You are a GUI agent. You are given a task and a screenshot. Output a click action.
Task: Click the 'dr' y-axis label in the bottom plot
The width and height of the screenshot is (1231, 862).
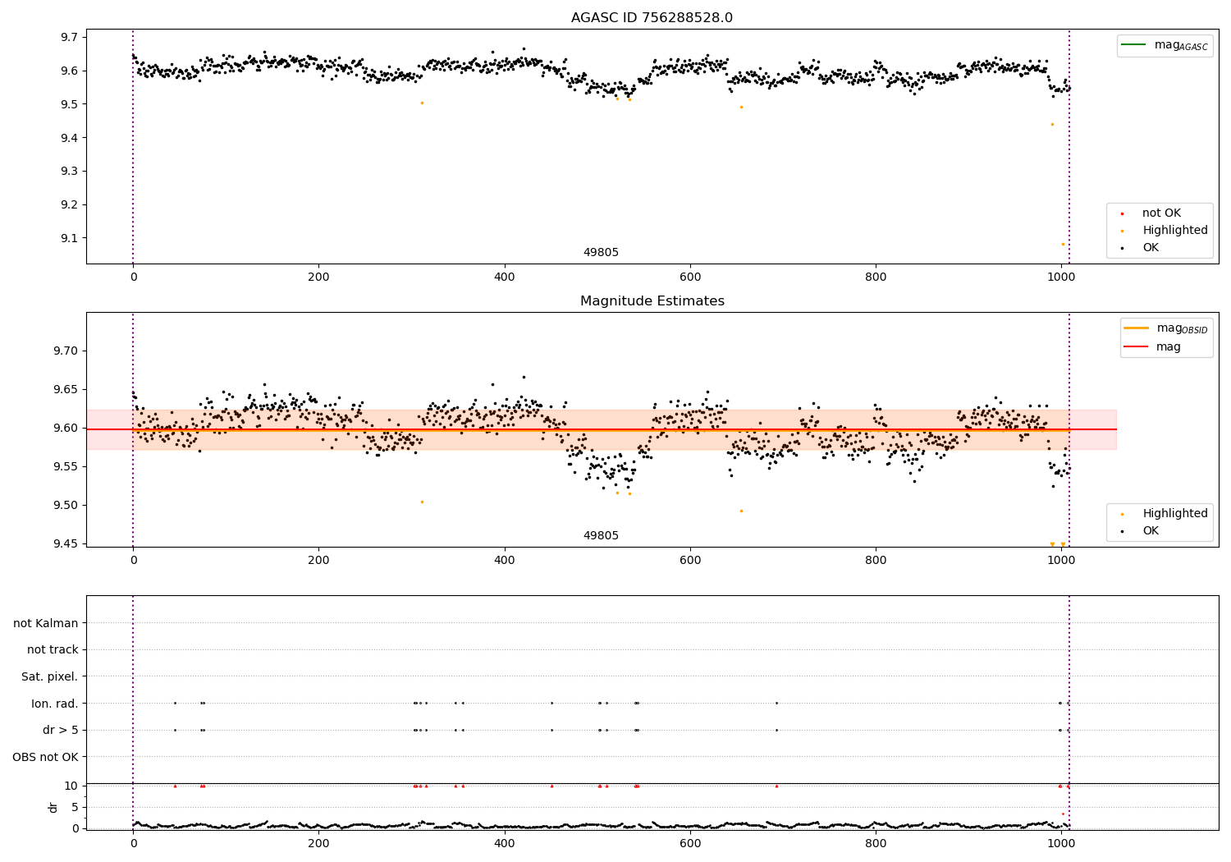pos(53,807)
